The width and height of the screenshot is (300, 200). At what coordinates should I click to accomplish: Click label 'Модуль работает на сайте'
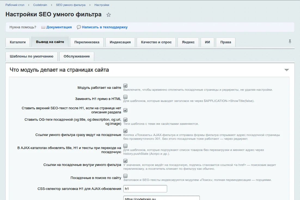(99, 87)
